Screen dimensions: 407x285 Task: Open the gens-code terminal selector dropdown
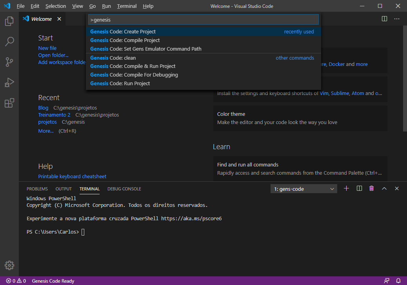(x=304, y=189)
